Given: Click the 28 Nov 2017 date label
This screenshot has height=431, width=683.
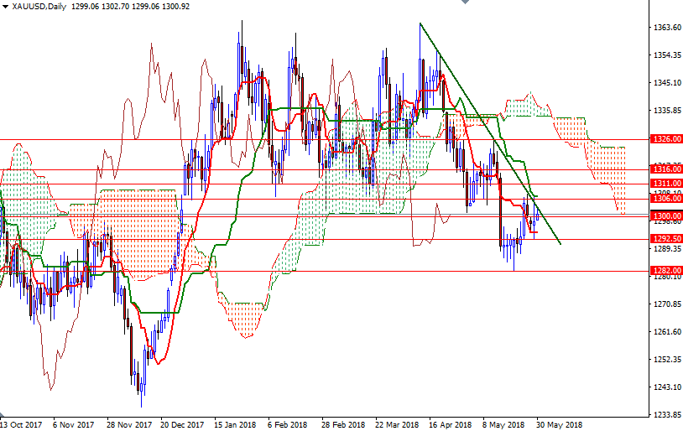Looking at the screenshot, I should coord(129,425).
